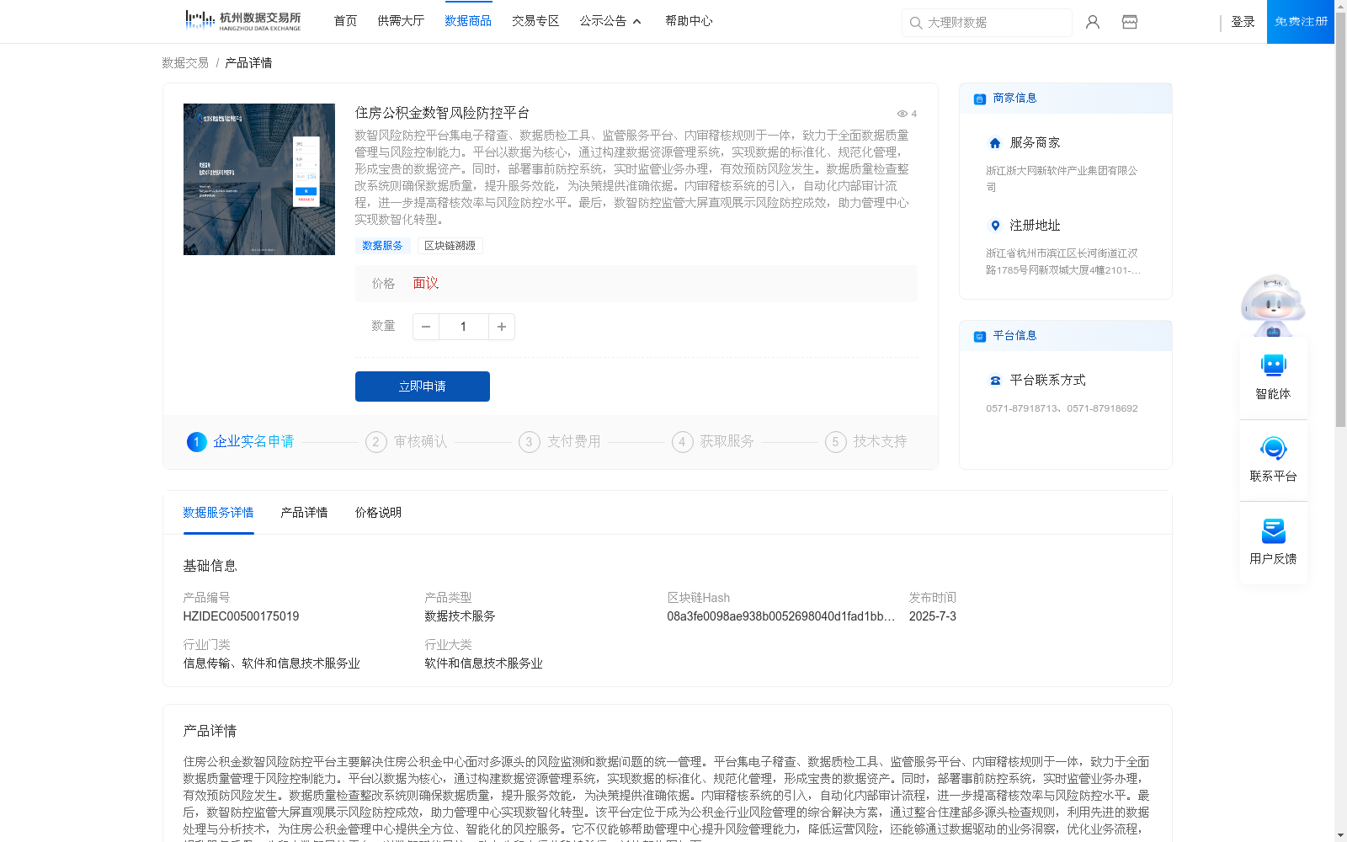Click the floating robot mascot
1347x842 pixels.
point(1273,305)
